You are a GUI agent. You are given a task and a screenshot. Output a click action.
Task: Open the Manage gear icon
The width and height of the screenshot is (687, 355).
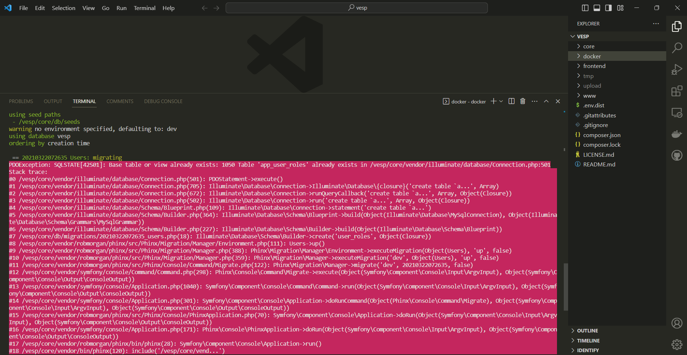coord(677,344)
